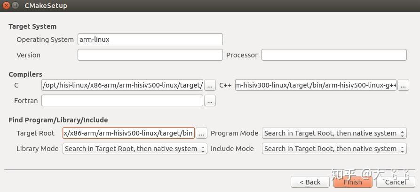The width and height of the screenshot is (420, 192).
Task: Open the Program Mode dropdown
Action: click(334, 133)
